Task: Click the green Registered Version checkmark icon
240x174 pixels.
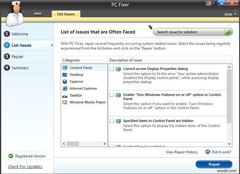Action: pos(11,156)
